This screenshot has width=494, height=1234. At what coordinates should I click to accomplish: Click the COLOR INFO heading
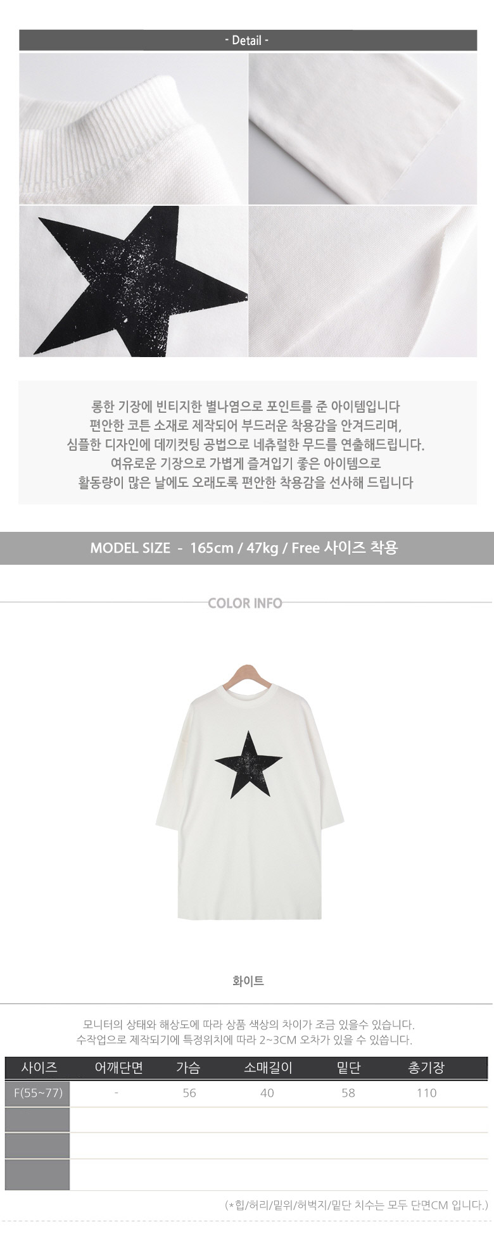[x=245, y=603]
